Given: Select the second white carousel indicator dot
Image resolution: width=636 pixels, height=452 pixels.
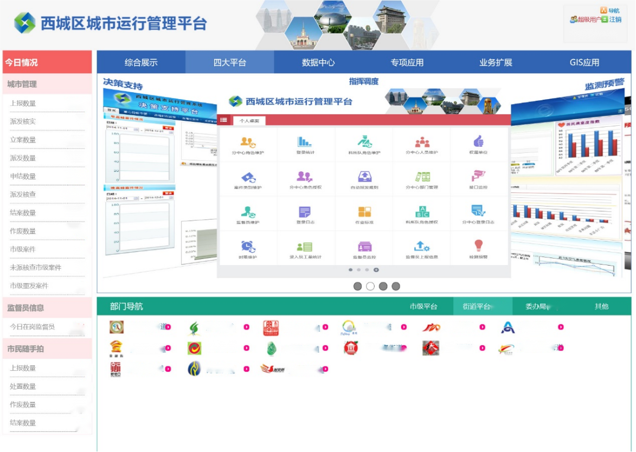Looking at the screenshot, I should tap(370, 286).
